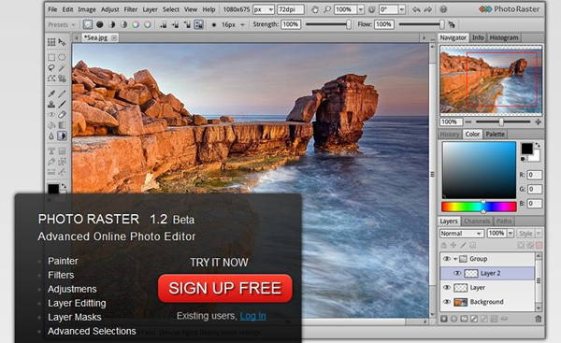Open the px units dropdown
The width and height of the screenshot is (561, 343).
pos(264,9)
